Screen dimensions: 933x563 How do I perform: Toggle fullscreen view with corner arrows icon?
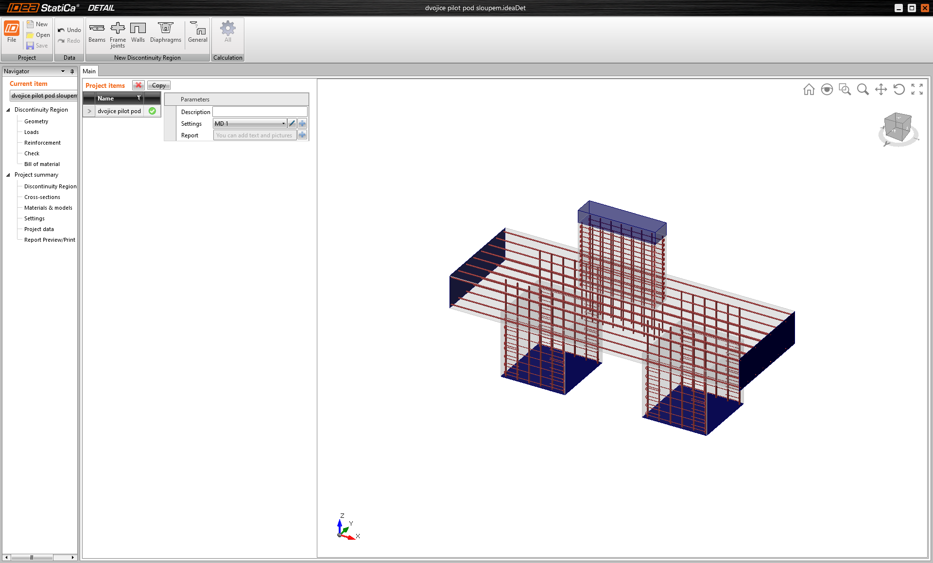click(916, 89)
